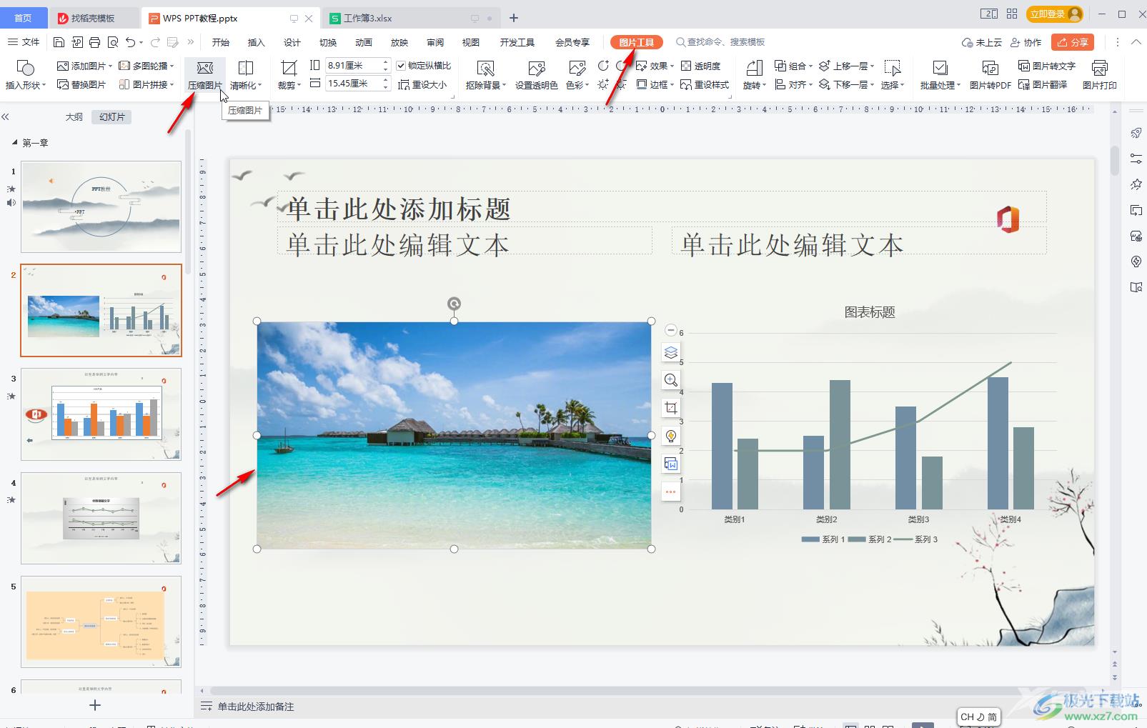Click add new slide plus button
The width and height of the screenshot is (1147, 728).
pos(94,705)
